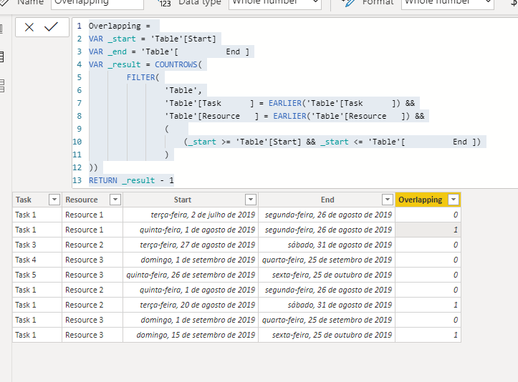Image resolution: width=518 pixels, height=382 pixels.
Task: Click the column Name input field
Action: pyautogui.click(x=97, y=3)
